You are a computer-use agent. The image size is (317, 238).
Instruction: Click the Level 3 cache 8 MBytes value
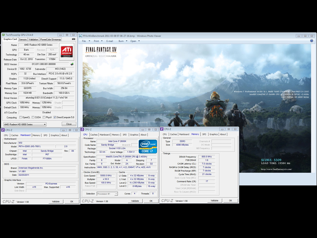point(137,186)
